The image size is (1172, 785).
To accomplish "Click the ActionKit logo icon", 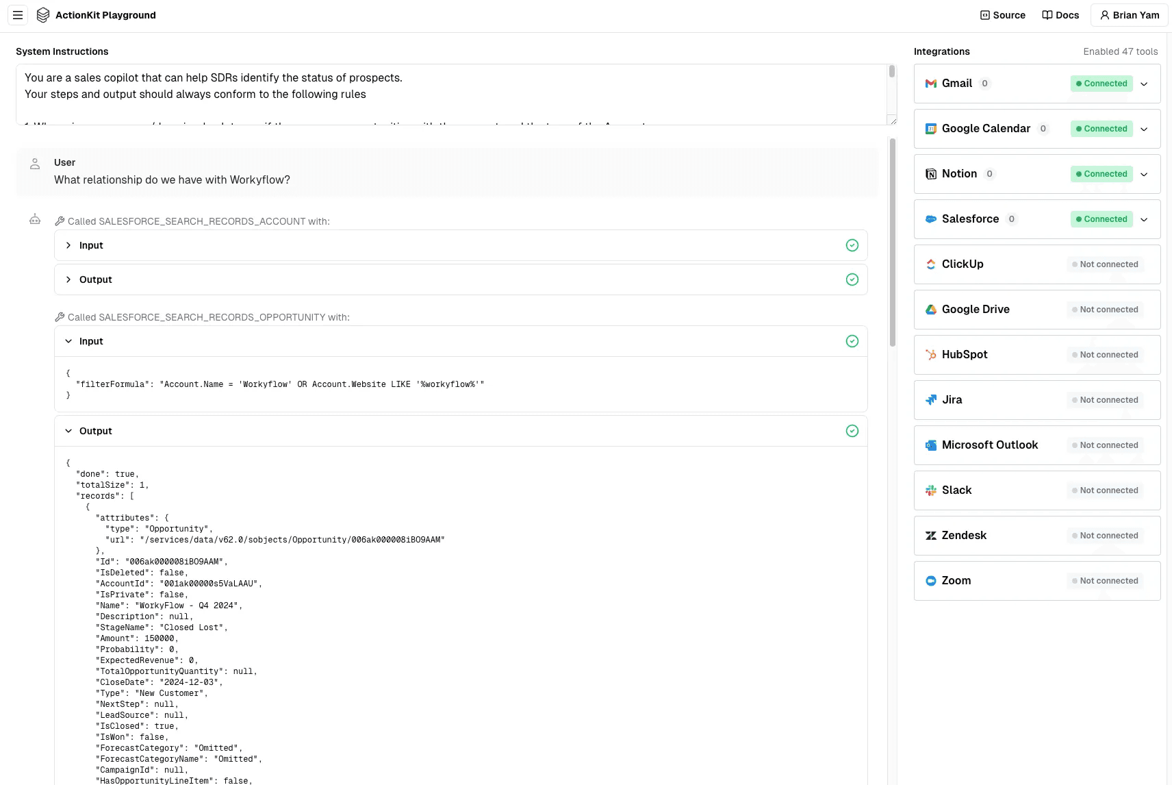I will [x=42, y=15].
